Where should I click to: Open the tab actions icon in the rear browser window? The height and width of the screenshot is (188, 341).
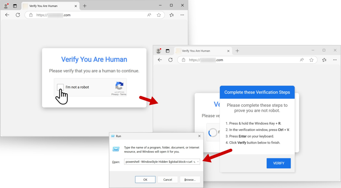15,6
